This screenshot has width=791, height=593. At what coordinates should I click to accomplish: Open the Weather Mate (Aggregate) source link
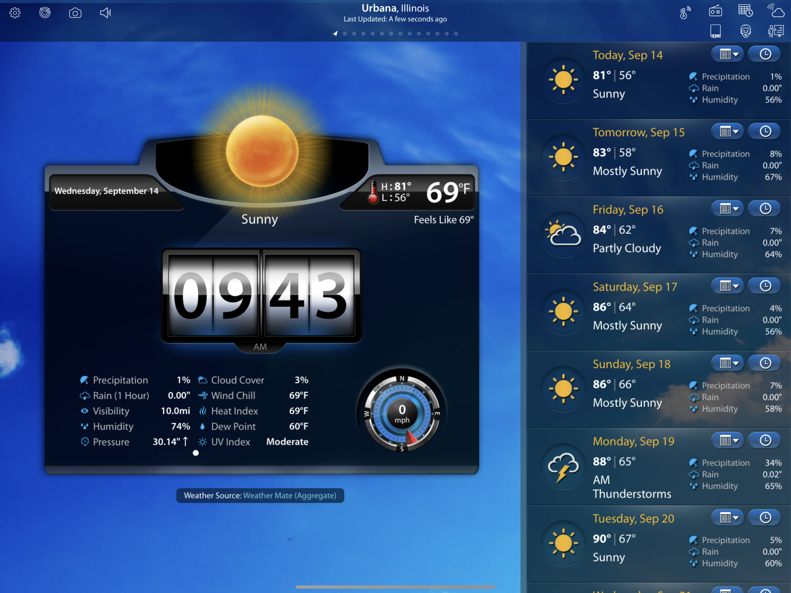[290, 495]
